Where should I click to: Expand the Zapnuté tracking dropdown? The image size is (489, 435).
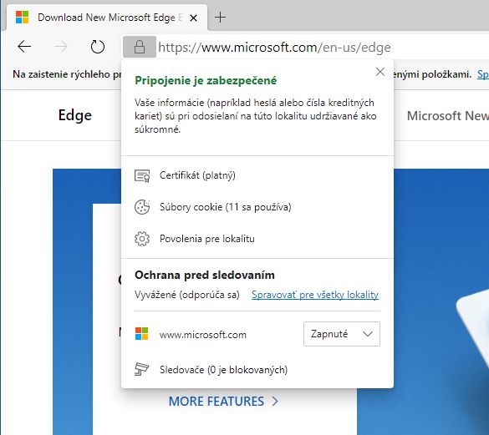342,334
